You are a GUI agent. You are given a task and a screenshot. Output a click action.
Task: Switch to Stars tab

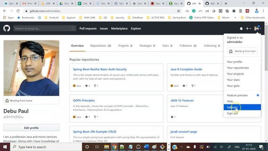click(x=167, y=46)
